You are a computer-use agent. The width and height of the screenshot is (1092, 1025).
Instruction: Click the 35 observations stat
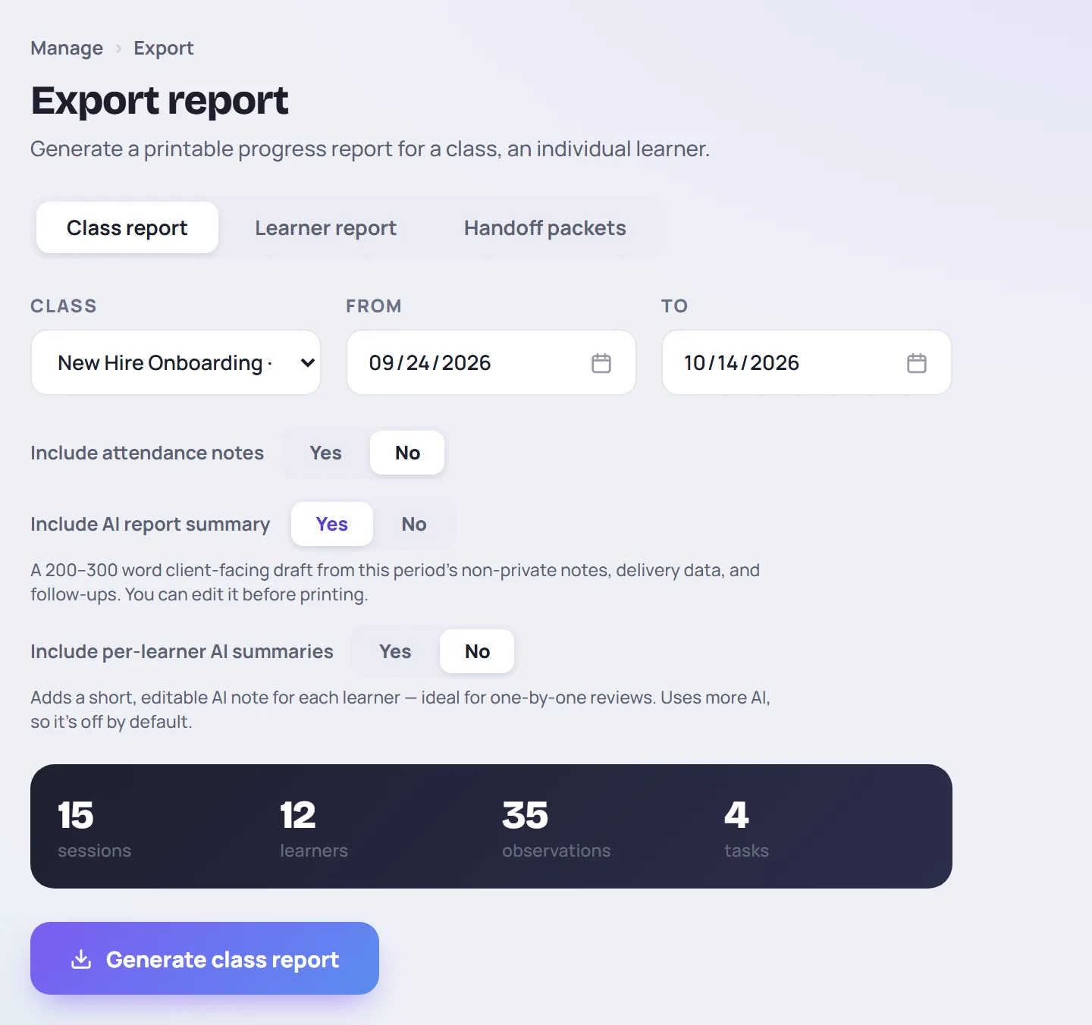tap(557, 829)
